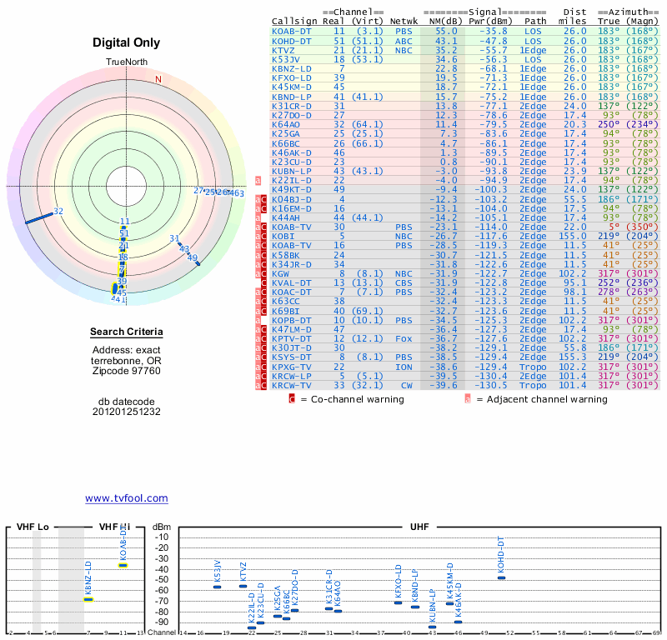Select callsign KRCW-LP in the table
This screenshot has width=667, height=640.
(x=292, y=377)
